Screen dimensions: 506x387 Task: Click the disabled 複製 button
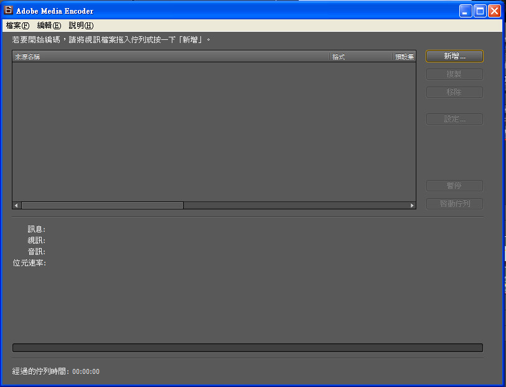click(454, 74)
